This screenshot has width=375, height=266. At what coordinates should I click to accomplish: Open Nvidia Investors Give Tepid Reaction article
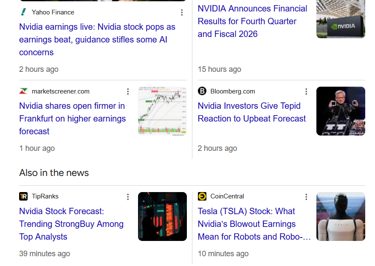252,112
